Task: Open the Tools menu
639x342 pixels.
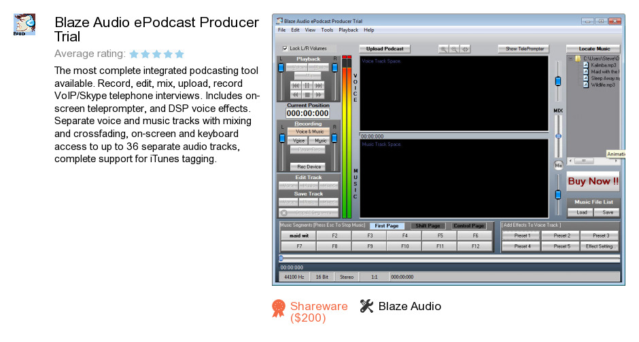Action: click(x=327, y=30)
